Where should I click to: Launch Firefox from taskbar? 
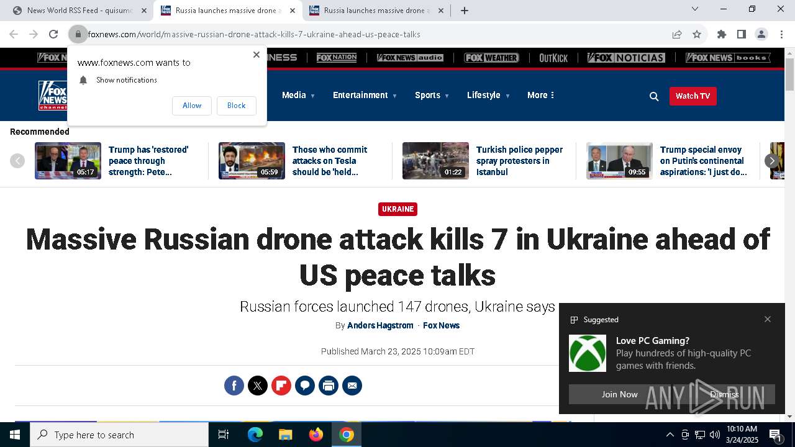[316, 435]
